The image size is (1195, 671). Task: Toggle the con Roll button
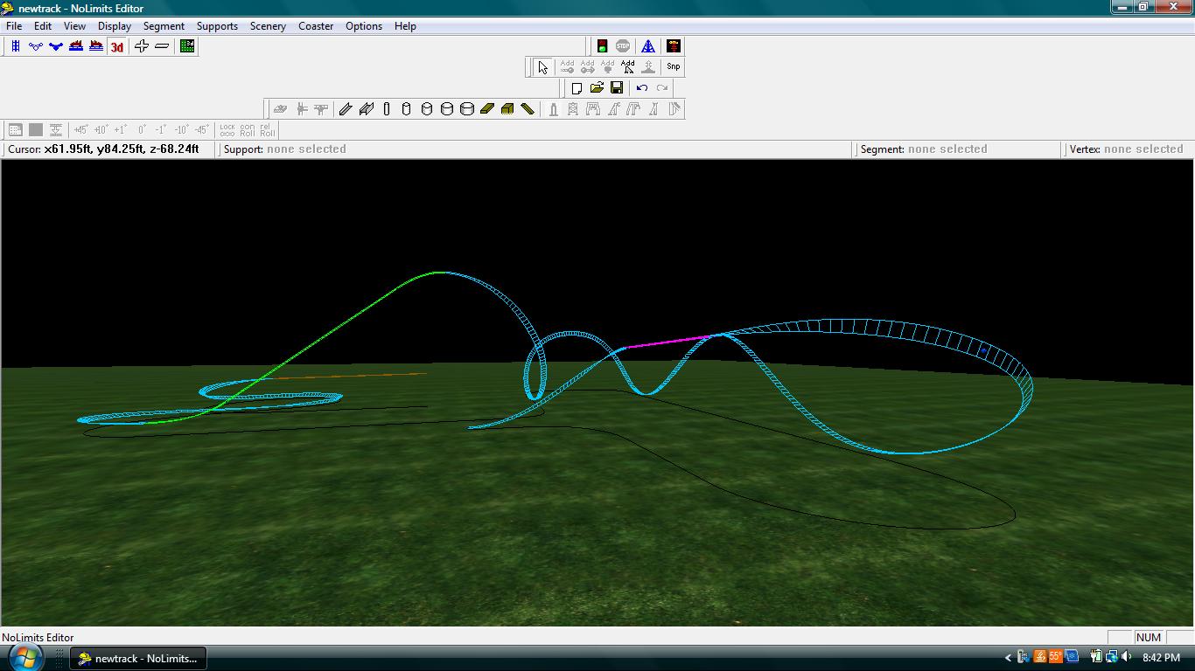pos(248,130)
